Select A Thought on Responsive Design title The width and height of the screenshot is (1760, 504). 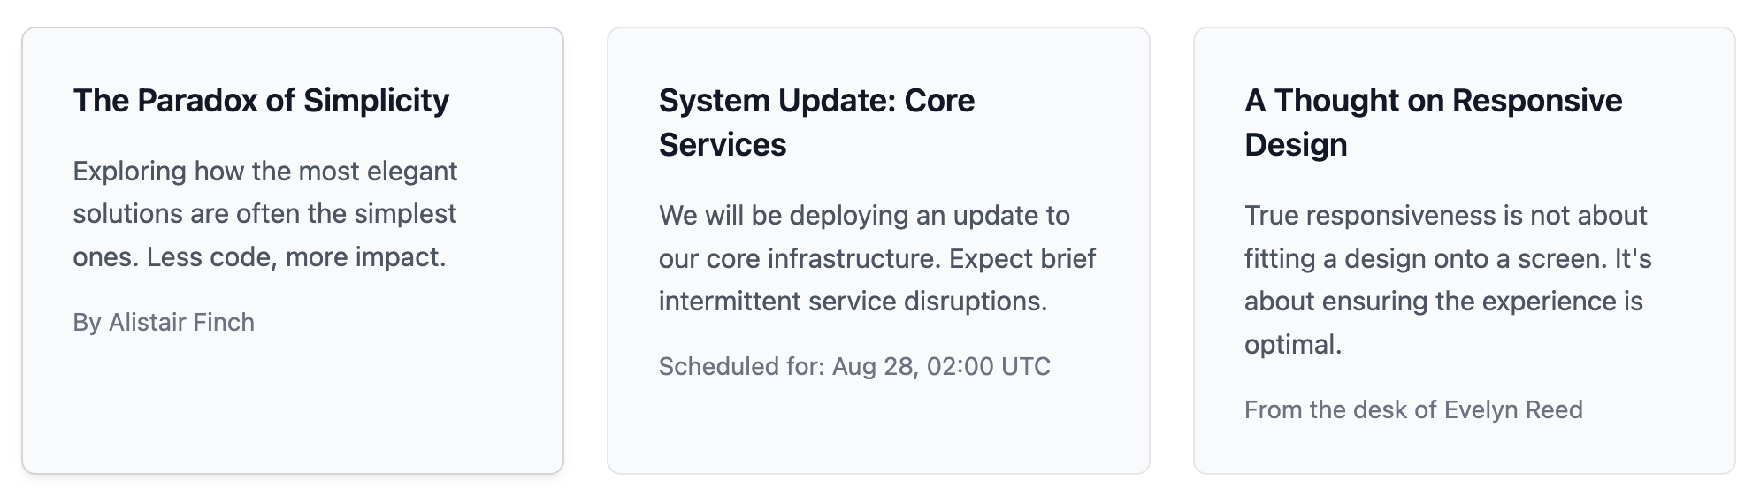click(x=1433, y=122)
